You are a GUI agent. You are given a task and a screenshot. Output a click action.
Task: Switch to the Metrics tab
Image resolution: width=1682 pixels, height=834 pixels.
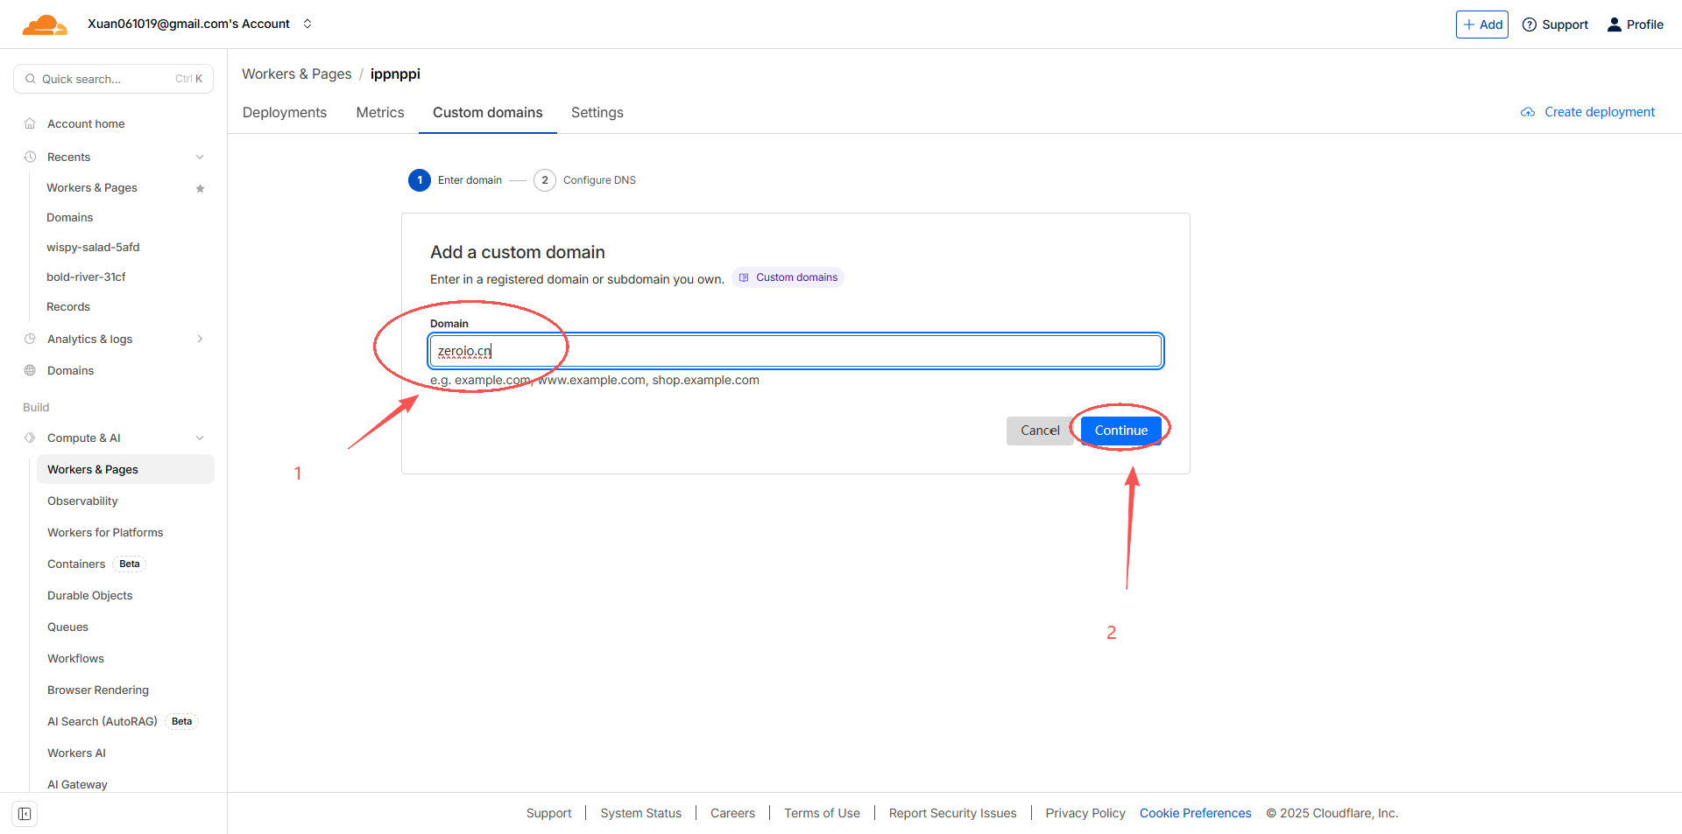coord(380,112)
